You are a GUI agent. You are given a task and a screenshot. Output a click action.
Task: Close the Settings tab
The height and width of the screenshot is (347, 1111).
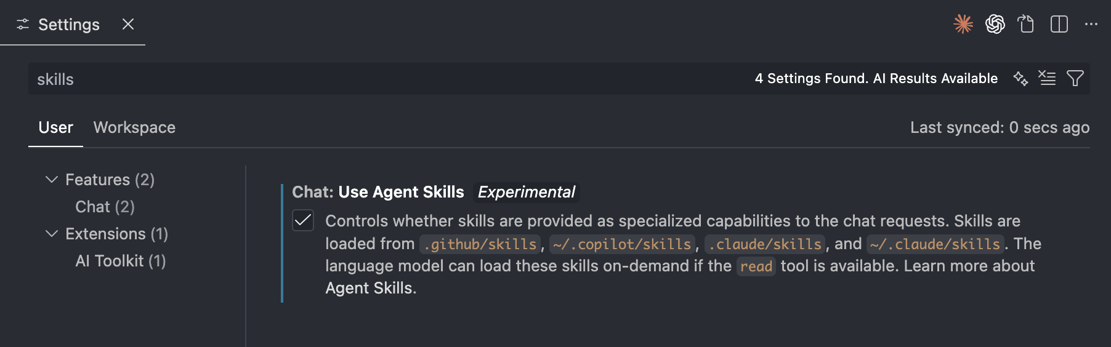click(x=128, y=24)
